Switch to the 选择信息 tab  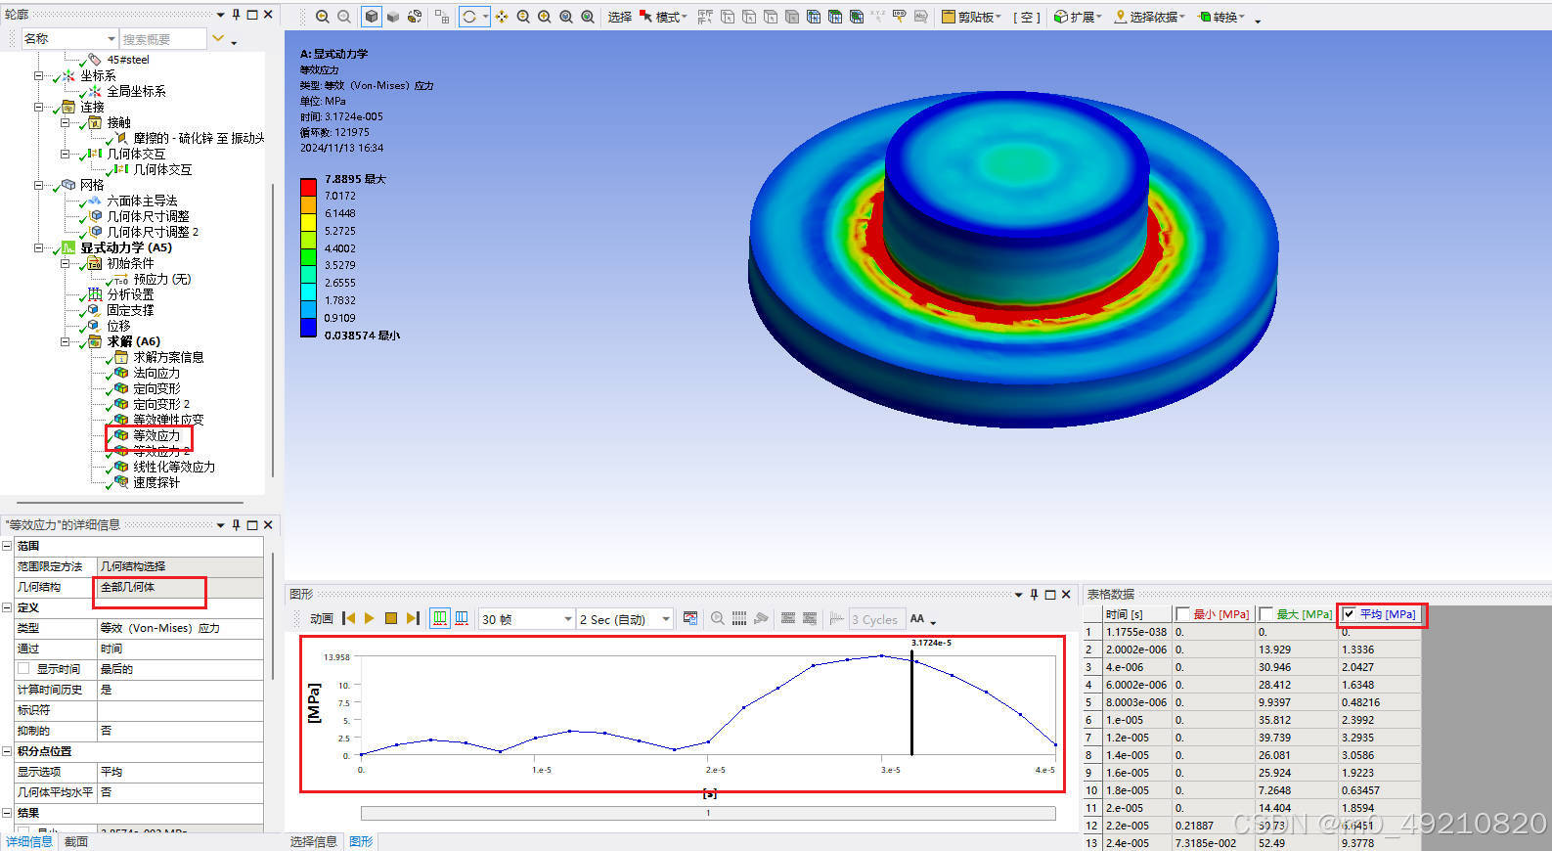(314, 842)
